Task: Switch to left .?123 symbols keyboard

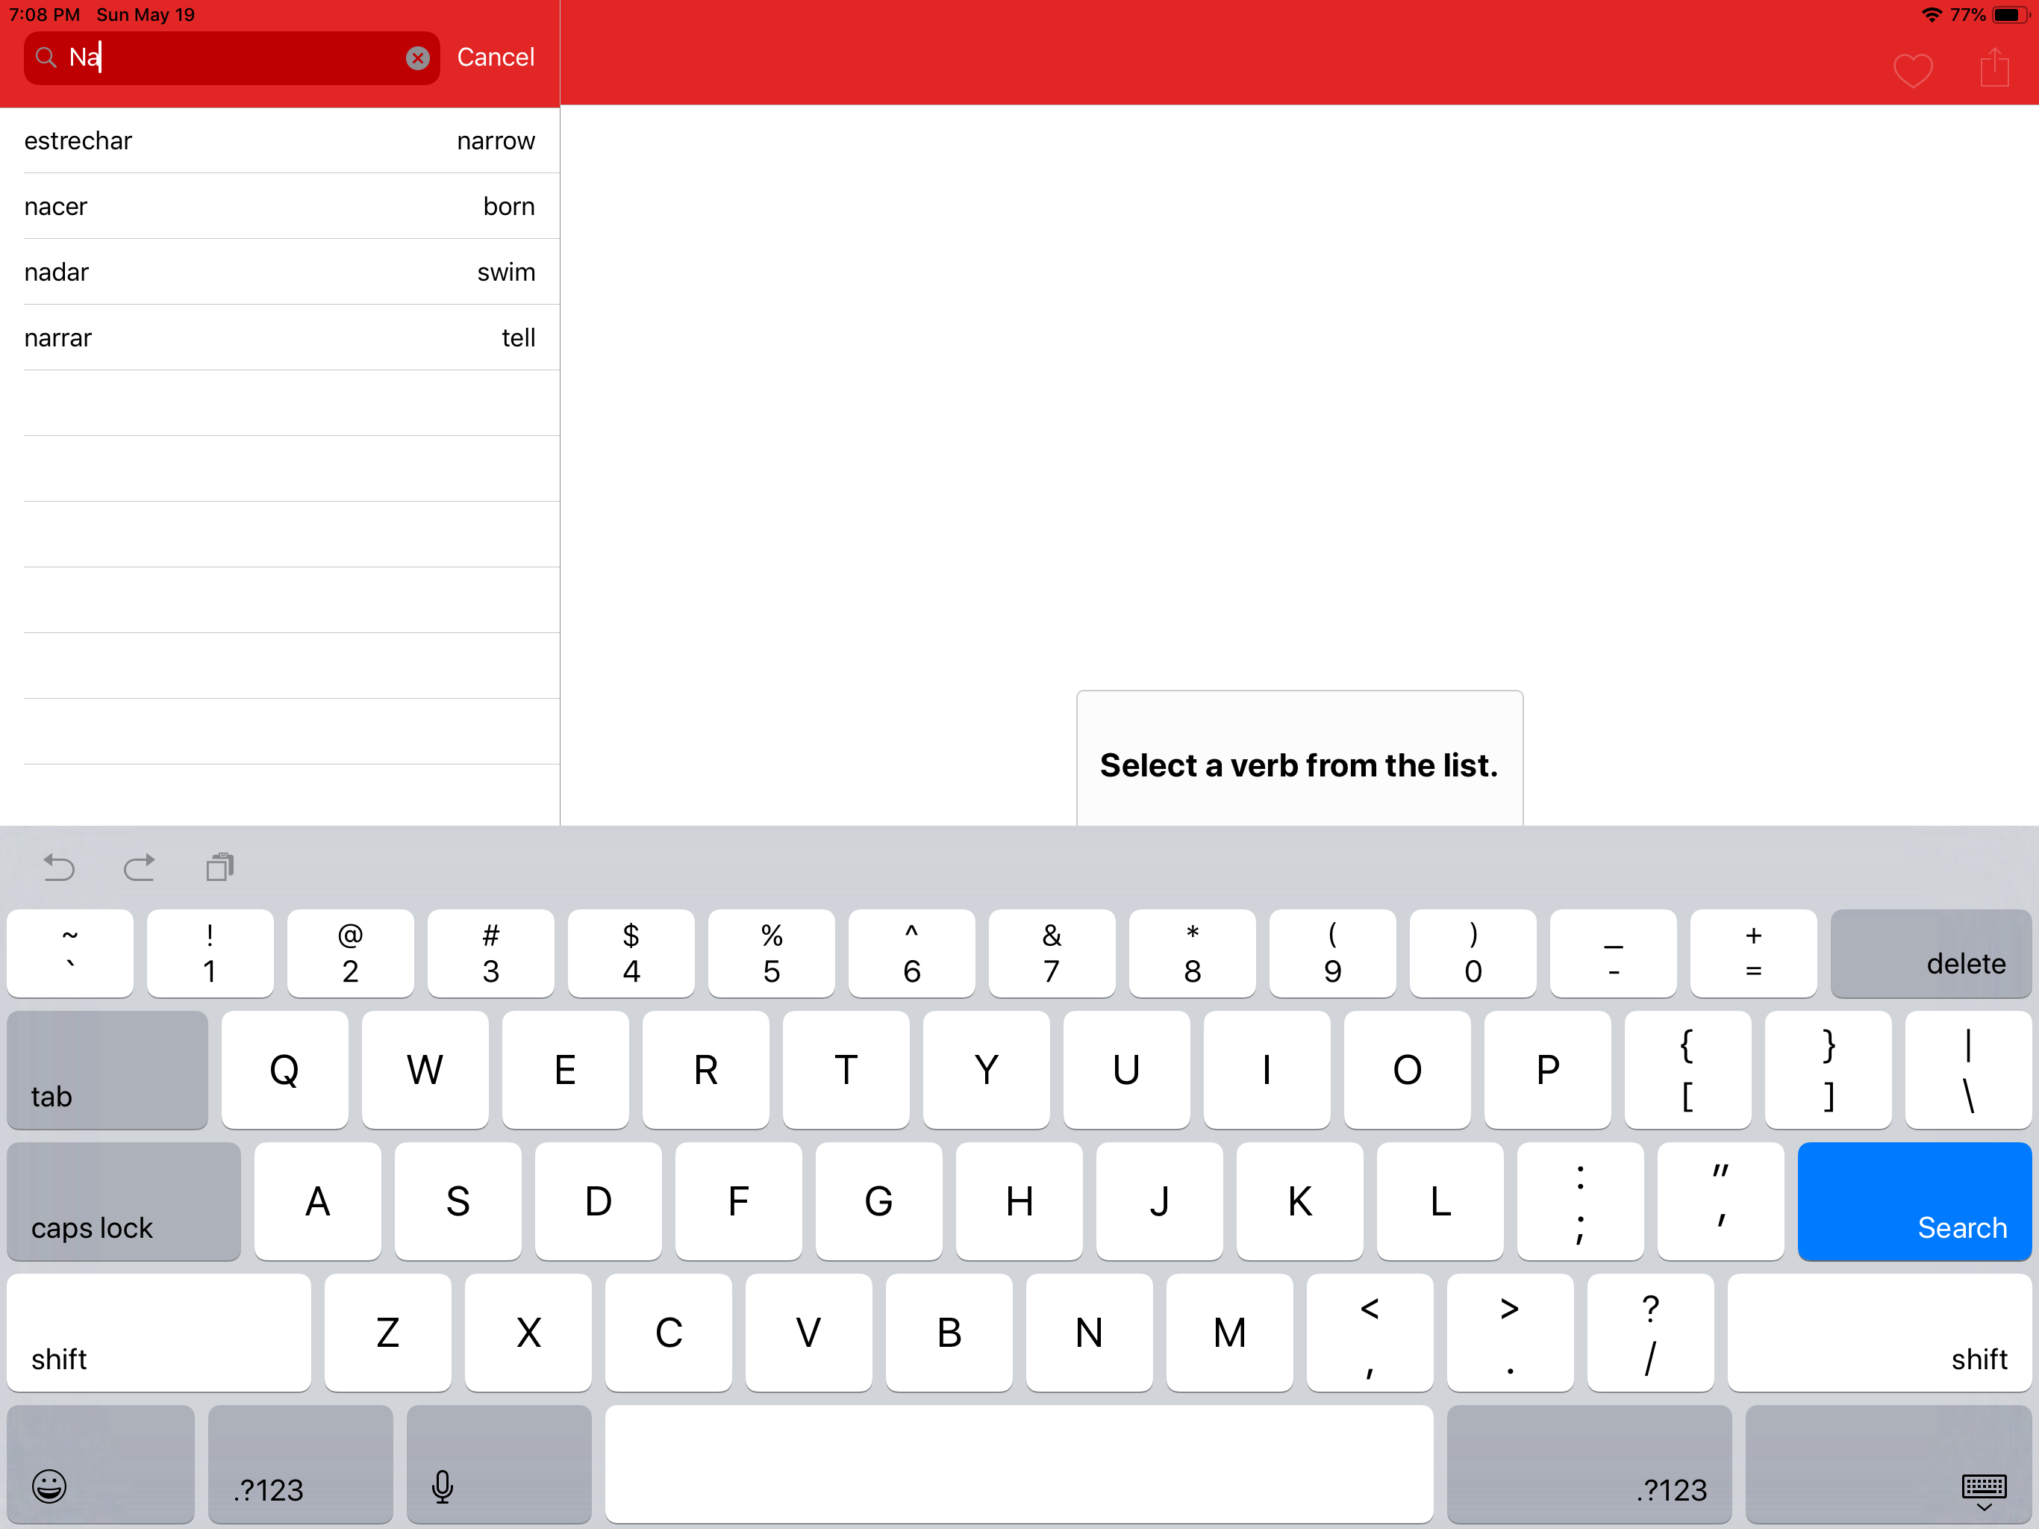Action: (299, 1466)
